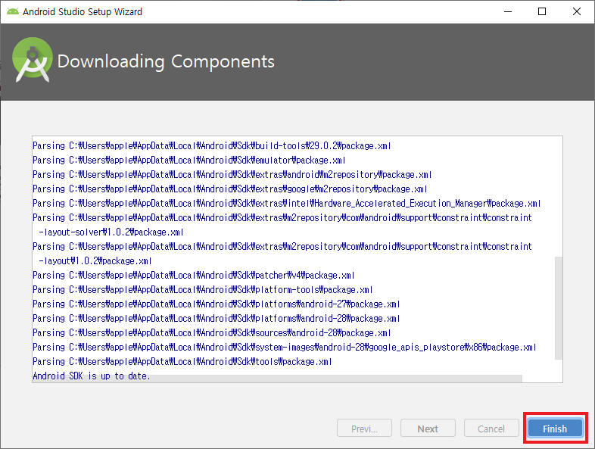
Task: Click the extras android m2repository log line
Action: pyautogui.click(x=232, y=175)
